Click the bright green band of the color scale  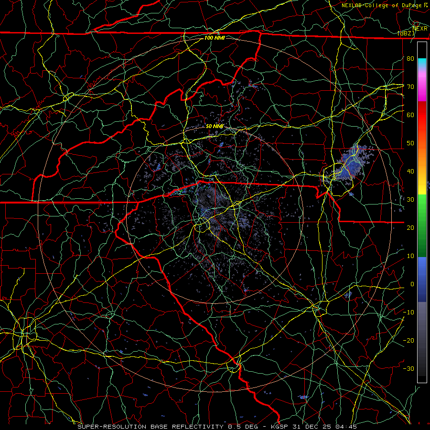[422, 207]
